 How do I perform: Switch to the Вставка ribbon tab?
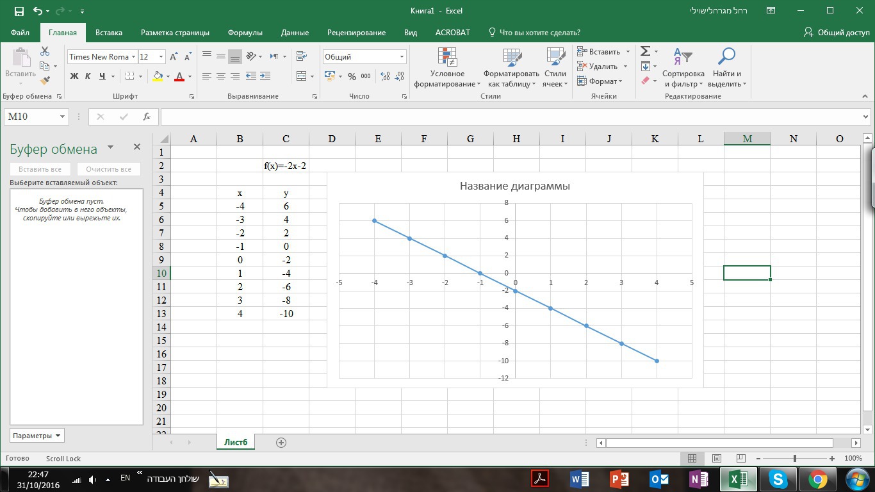point(109,33)
